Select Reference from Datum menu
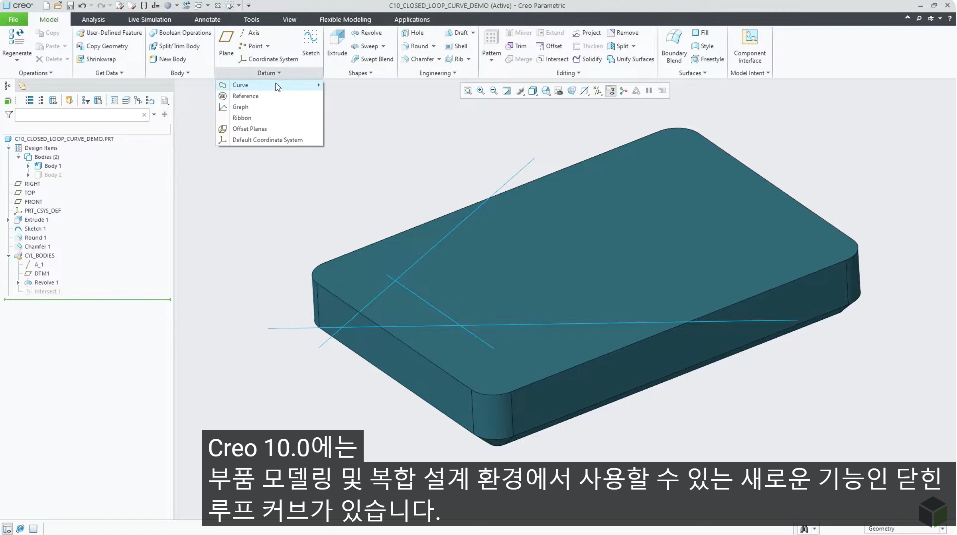957x535 pixels. point(270,96)
